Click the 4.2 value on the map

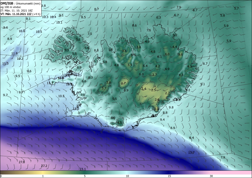[x=157, y=66]
